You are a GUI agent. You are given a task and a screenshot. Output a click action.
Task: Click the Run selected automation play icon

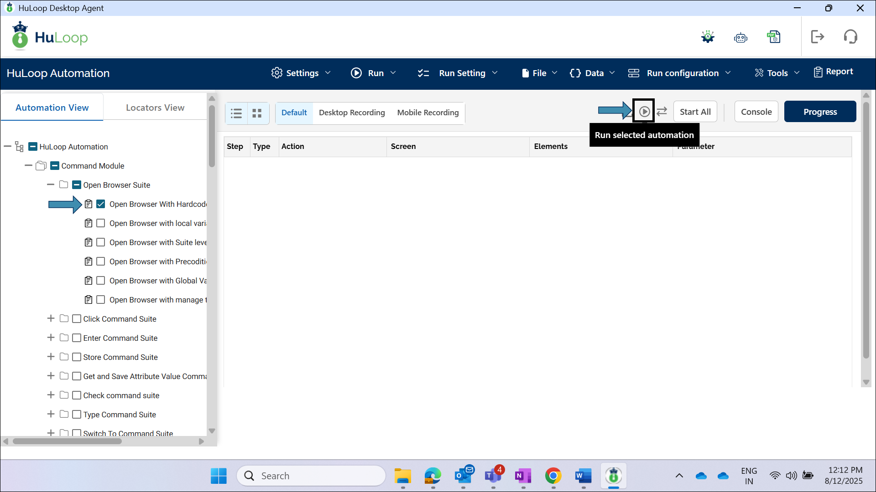pyautogui.click(x=644, y=111)
